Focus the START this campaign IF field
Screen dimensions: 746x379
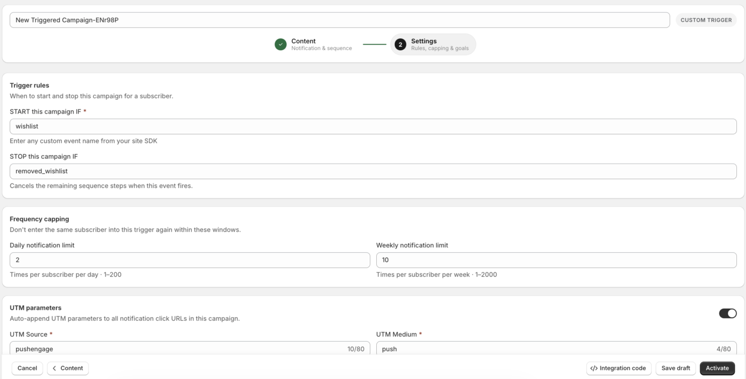(373, 126)
